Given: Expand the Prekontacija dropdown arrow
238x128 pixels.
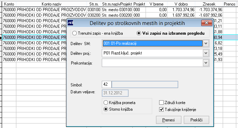Looking at the screenshot, I should 206,63.
